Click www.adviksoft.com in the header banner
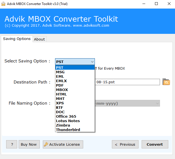Viewport: 175px width, 159px height. click(x=91, y=25)
